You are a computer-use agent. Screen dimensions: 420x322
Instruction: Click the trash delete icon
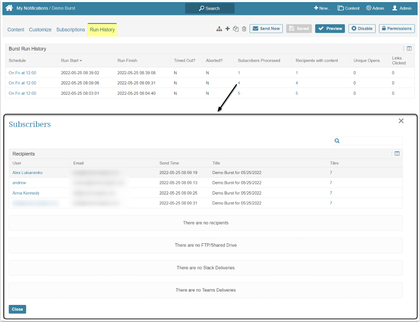[244, 29]
